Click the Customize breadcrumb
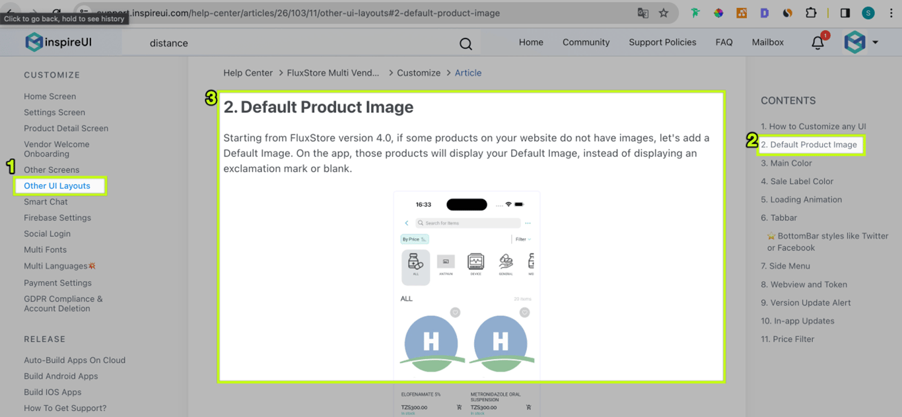 click(419, 73)
